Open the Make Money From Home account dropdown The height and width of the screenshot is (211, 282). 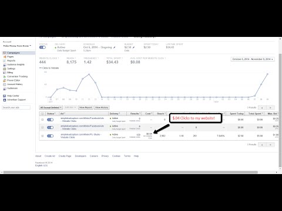point(17,46)
